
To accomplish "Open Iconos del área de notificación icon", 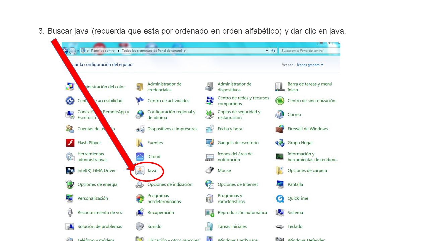I will 210,157.
